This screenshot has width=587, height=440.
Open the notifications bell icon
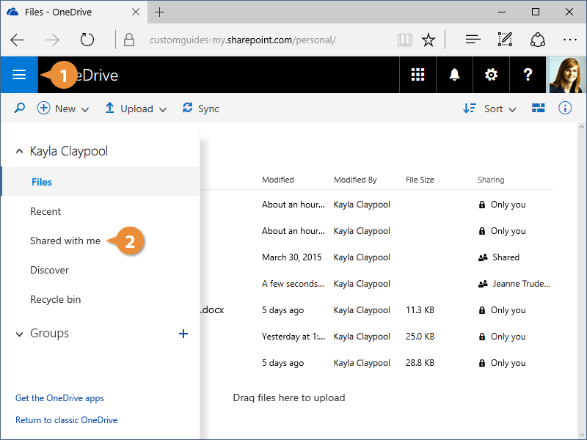454,75
